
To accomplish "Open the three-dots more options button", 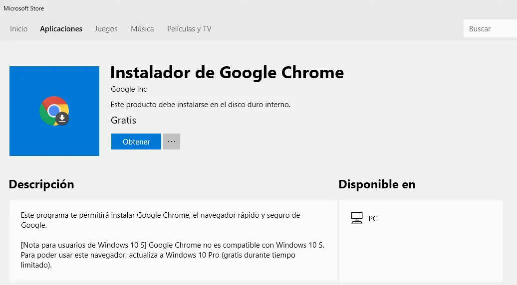I will click(172, 142).
